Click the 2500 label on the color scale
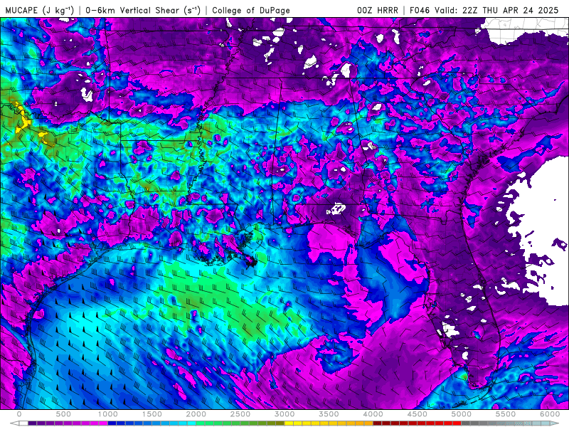The width and height of the screenshot is (569, 427). coord(240,414)
